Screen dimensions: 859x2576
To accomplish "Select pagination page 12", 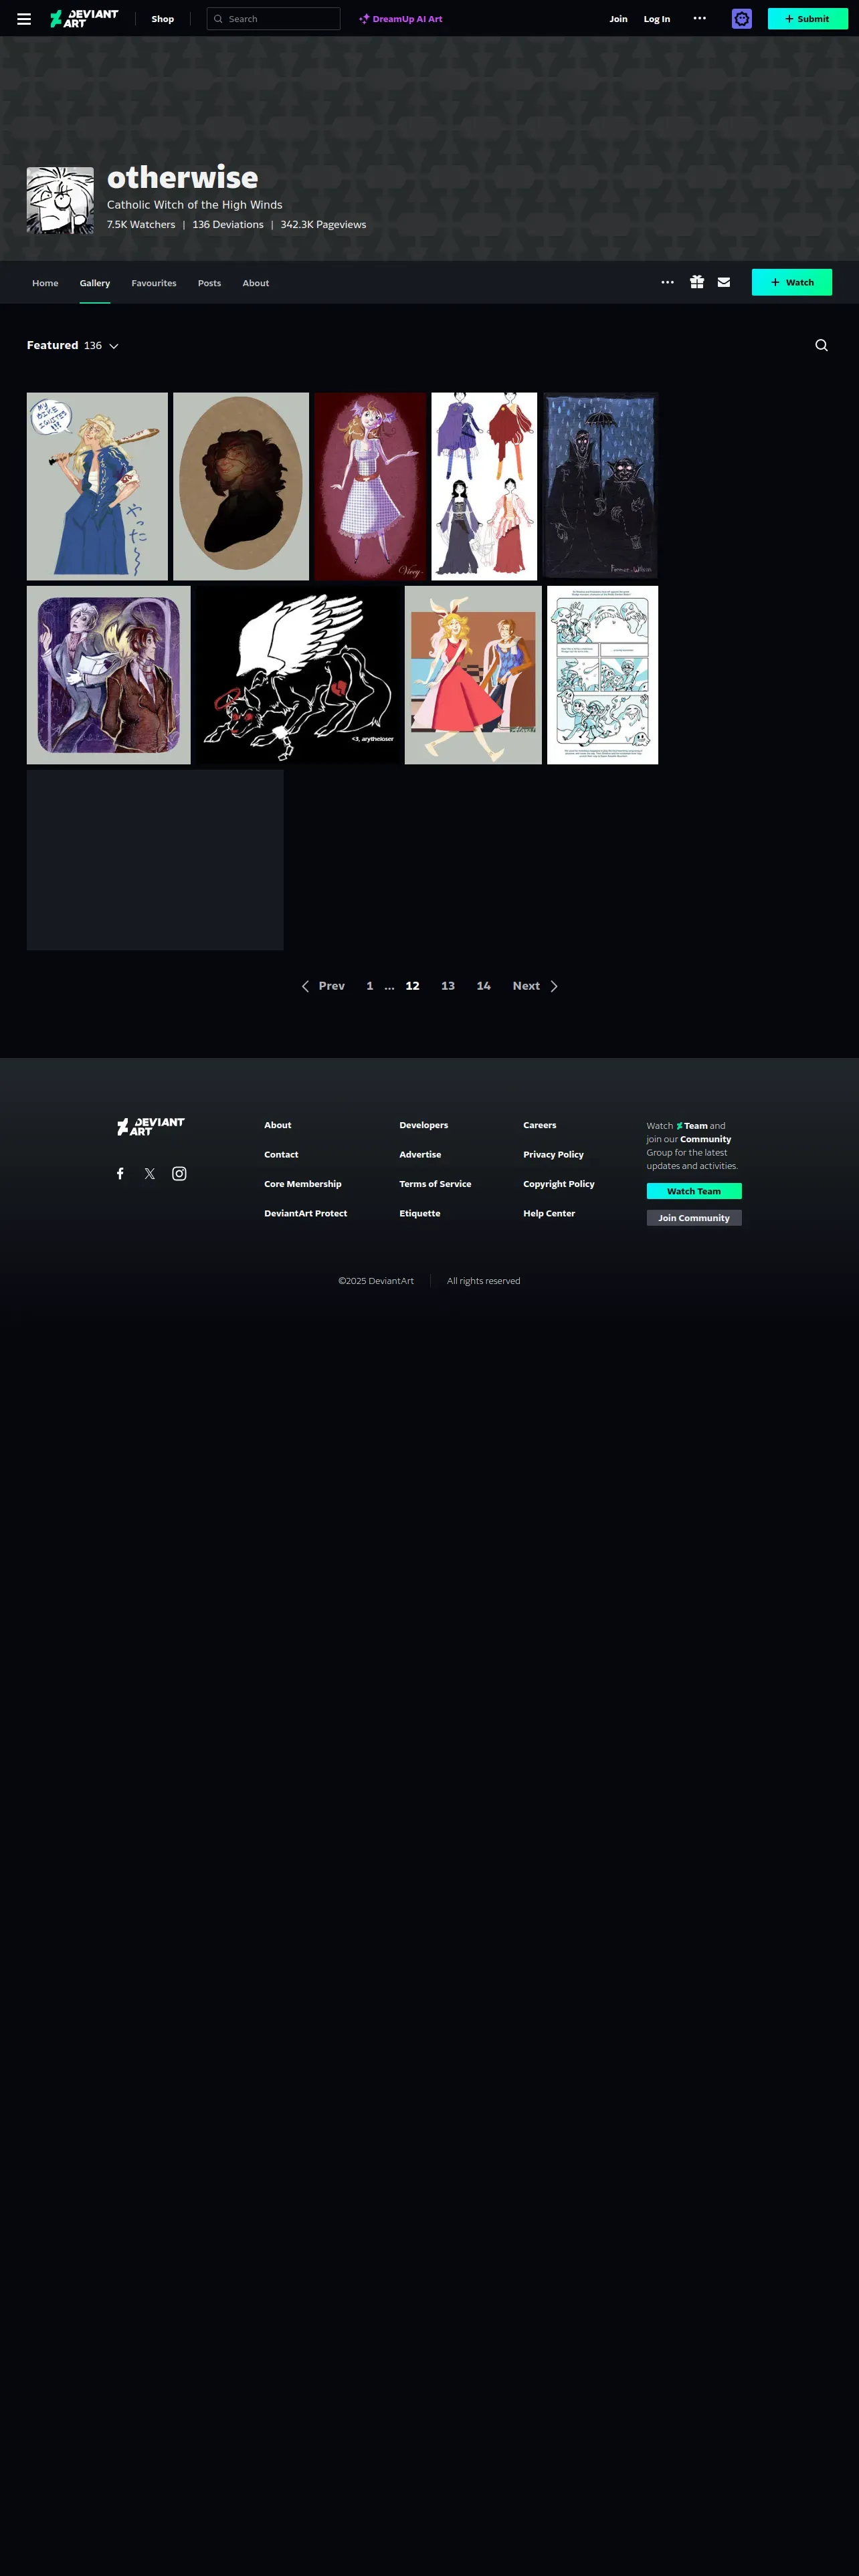I will 412,987.
